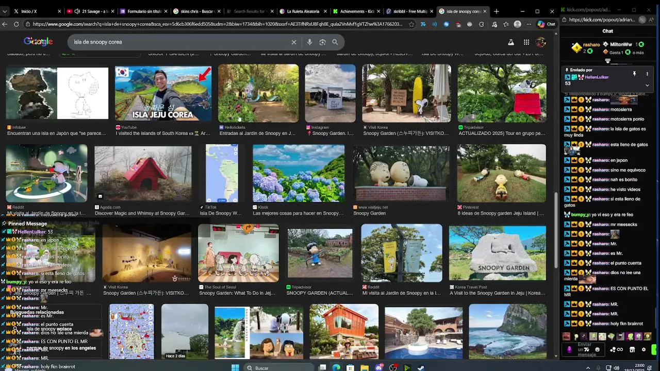Switch to 'Achievements - Kick' tab

[x=356, y=11]
